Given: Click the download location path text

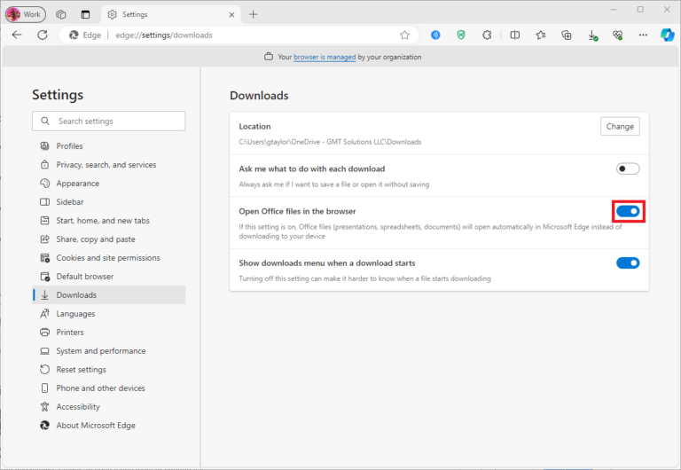Looking at the screenshot, I should (x=330, y=142).
